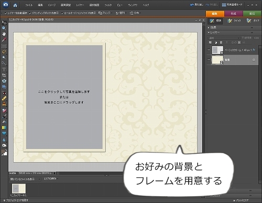Open the ビュー View menu
Image resolution: width=262 pixels, height=203 pixels.
119,5
